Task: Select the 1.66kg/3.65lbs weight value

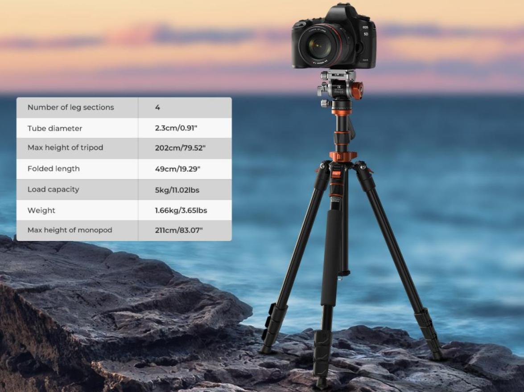Action: click(181, 210)
